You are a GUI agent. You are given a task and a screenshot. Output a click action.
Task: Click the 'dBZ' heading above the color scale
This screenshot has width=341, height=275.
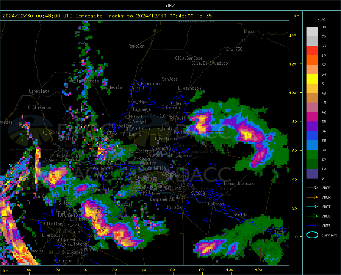tap(321, 19)
